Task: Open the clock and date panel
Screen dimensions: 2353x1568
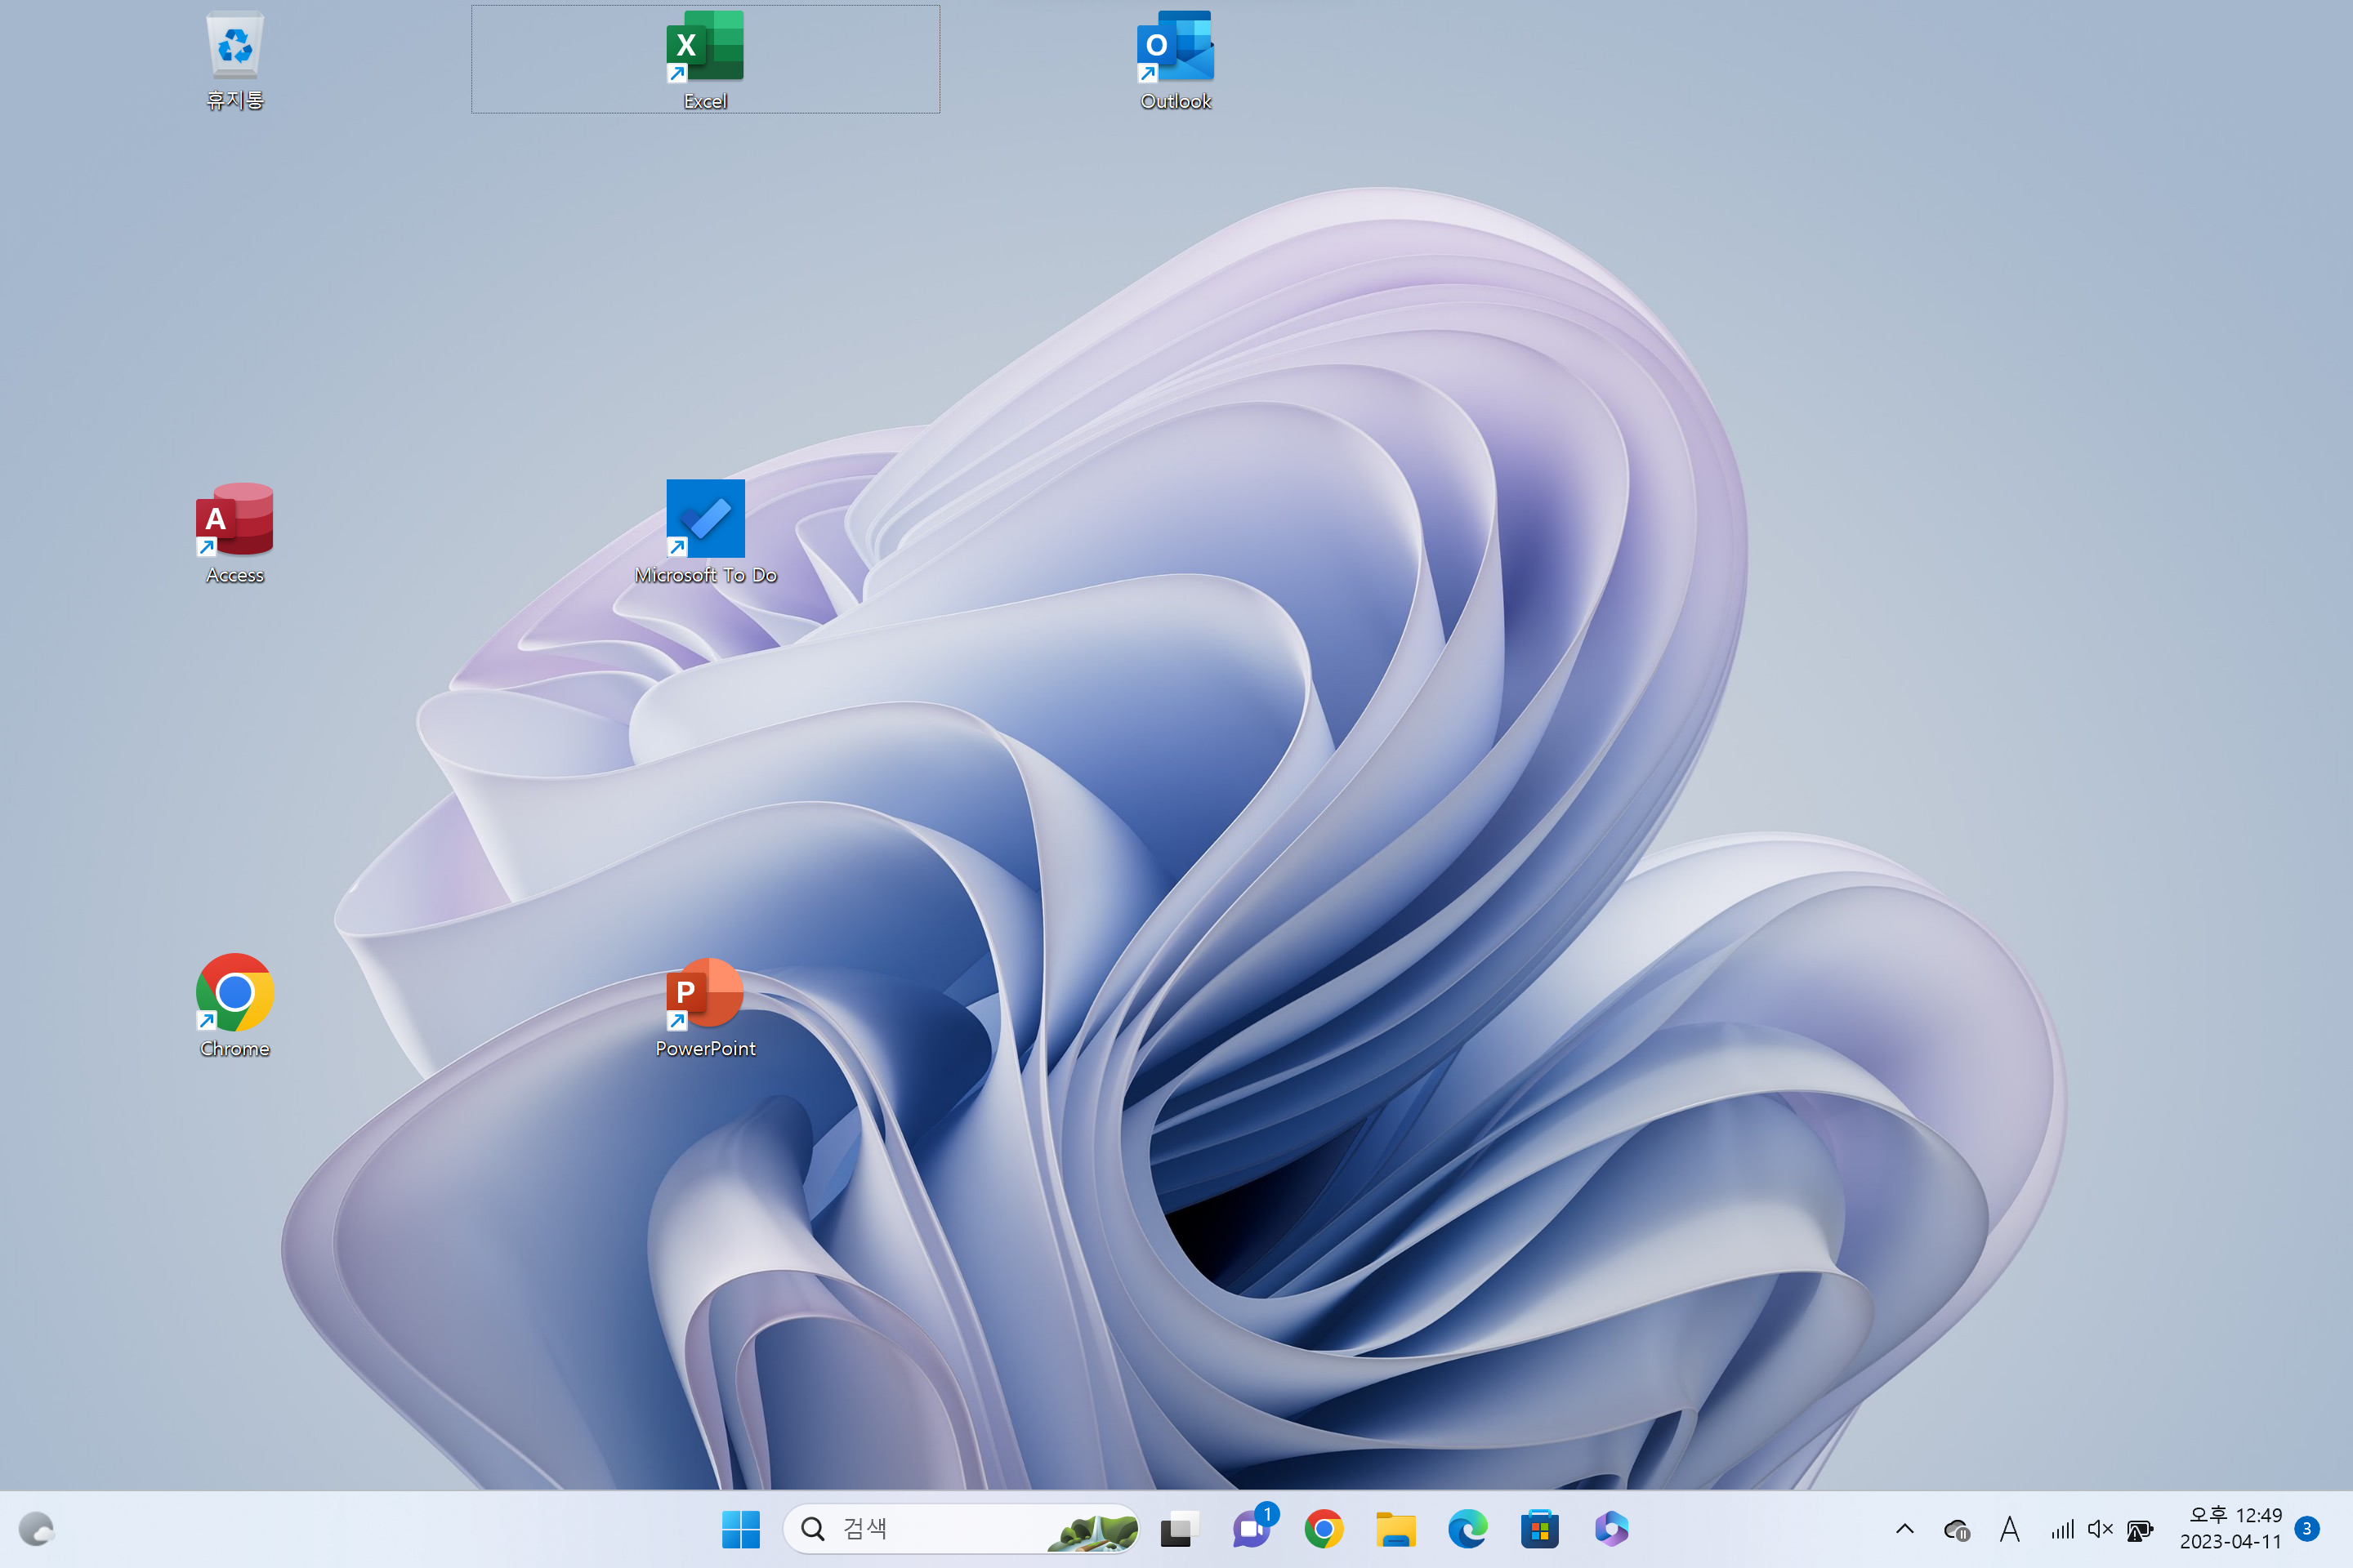Action: pyautogui.click(x=2230, y=1529)
